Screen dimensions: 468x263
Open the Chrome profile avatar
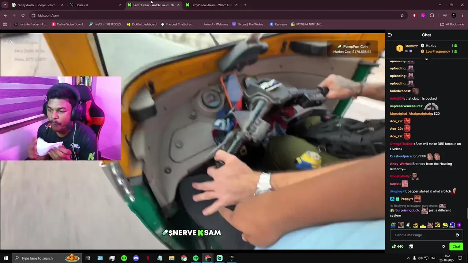click(454, 15)
